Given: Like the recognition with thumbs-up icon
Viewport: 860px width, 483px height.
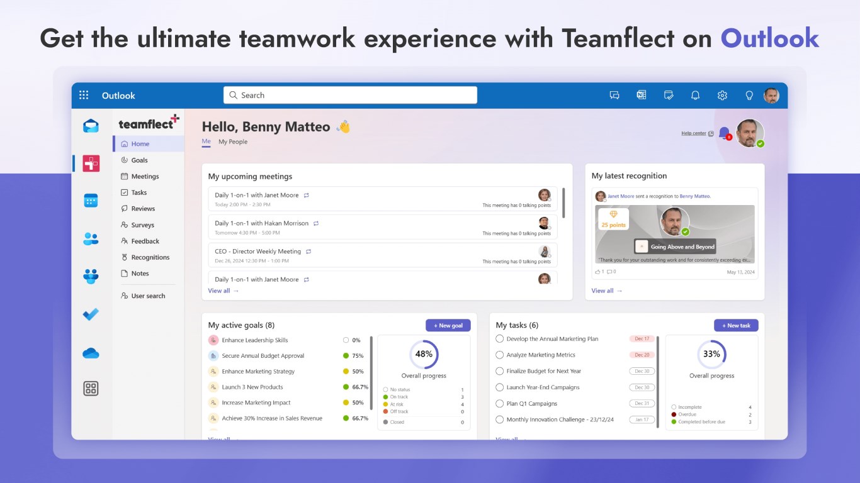Looking at the screenshot, I should click(x=597, y=272).
